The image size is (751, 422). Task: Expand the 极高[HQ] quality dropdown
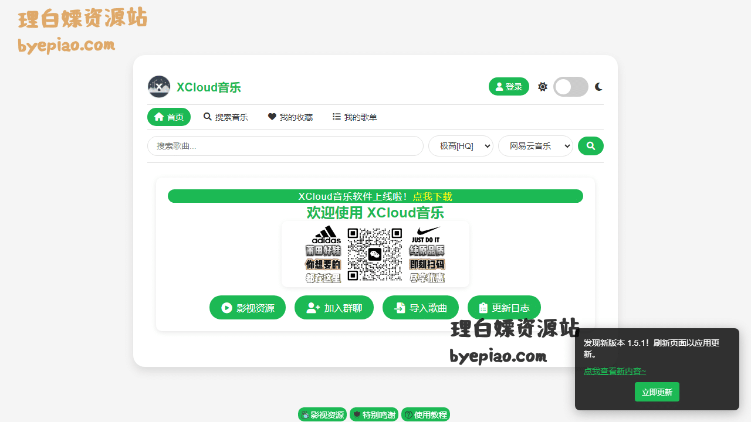[x=461, y=146]
